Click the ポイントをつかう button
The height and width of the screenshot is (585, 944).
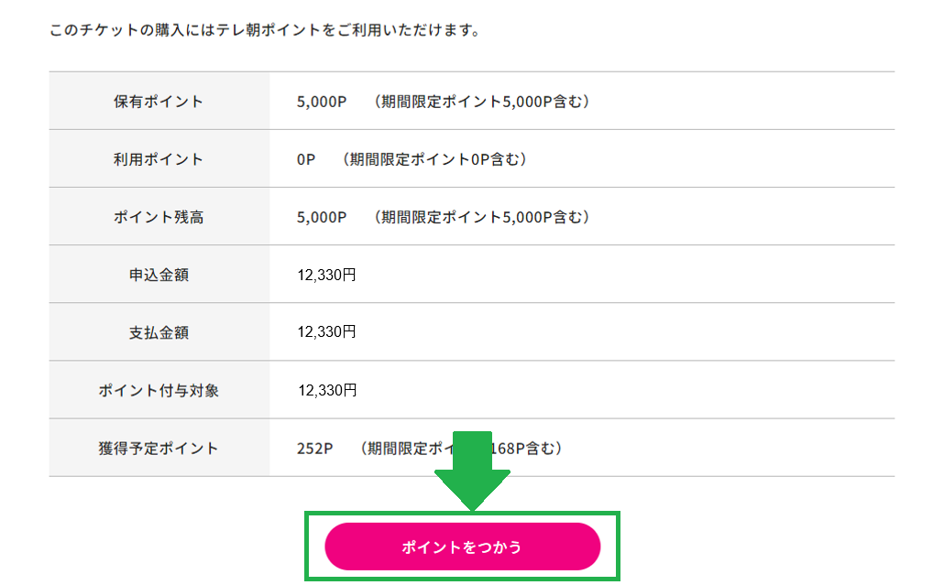462,547
